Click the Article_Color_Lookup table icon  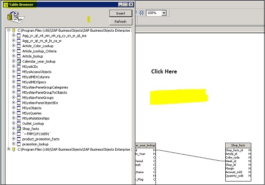click(x=19, y=46)
